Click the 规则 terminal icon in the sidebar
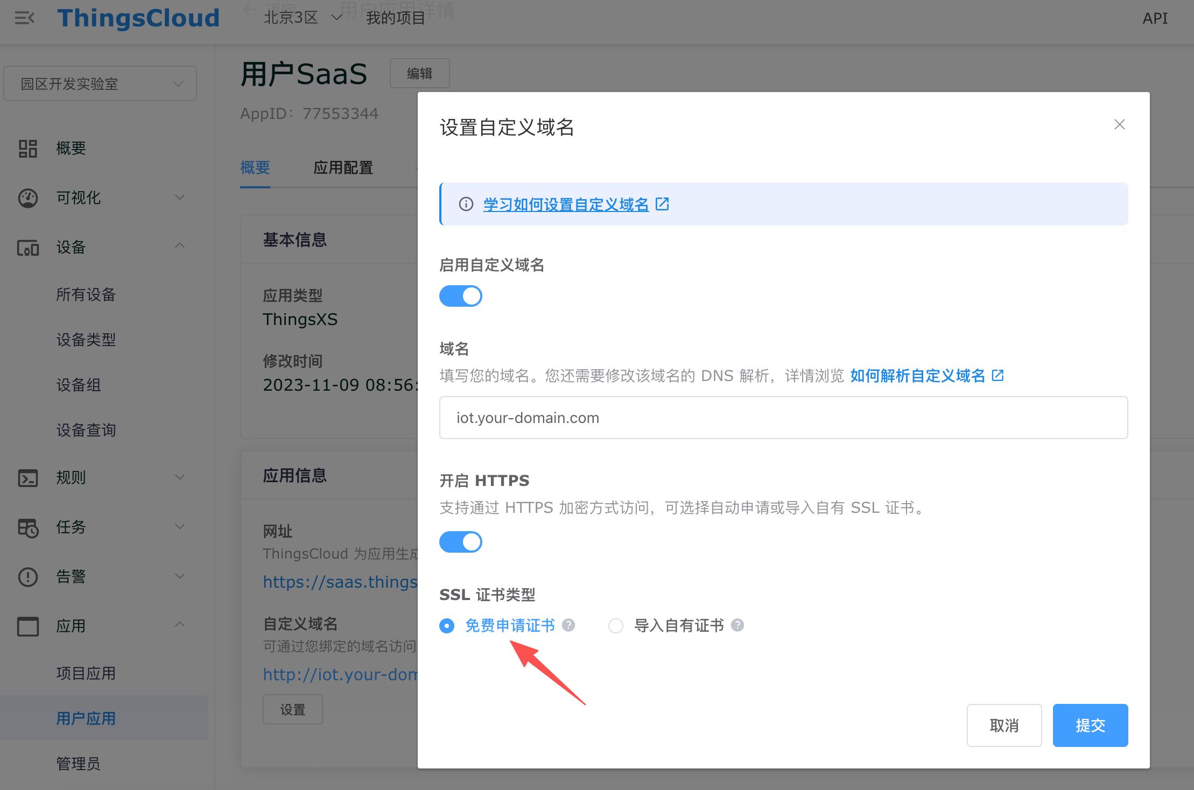This screenshot has height=790, width=1194. (28, 478)
